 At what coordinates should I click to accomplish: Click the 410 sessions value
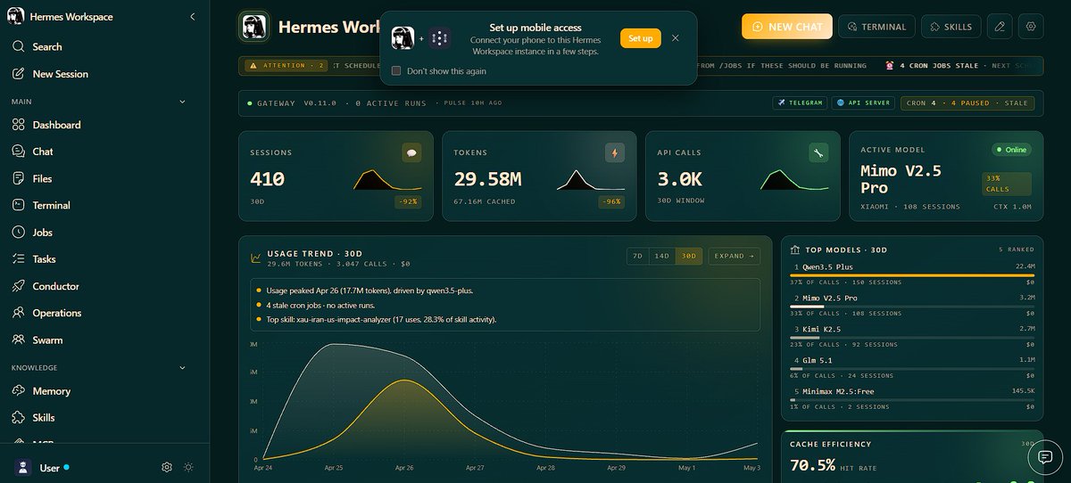coord(267,179)
